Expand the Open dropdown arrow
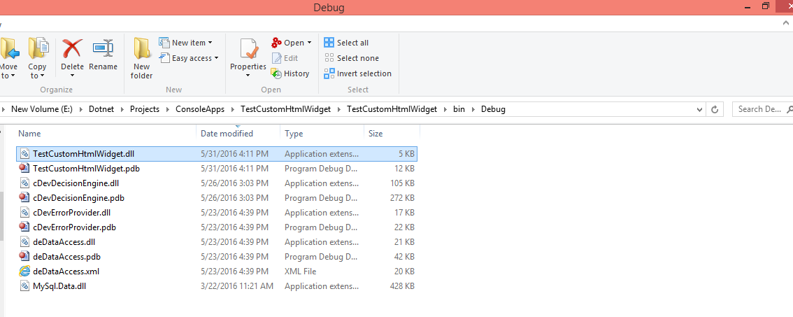793x317 pixels. coord(310,43)
